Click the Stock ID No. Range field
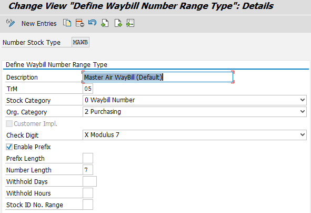 (x=88, y=205)
